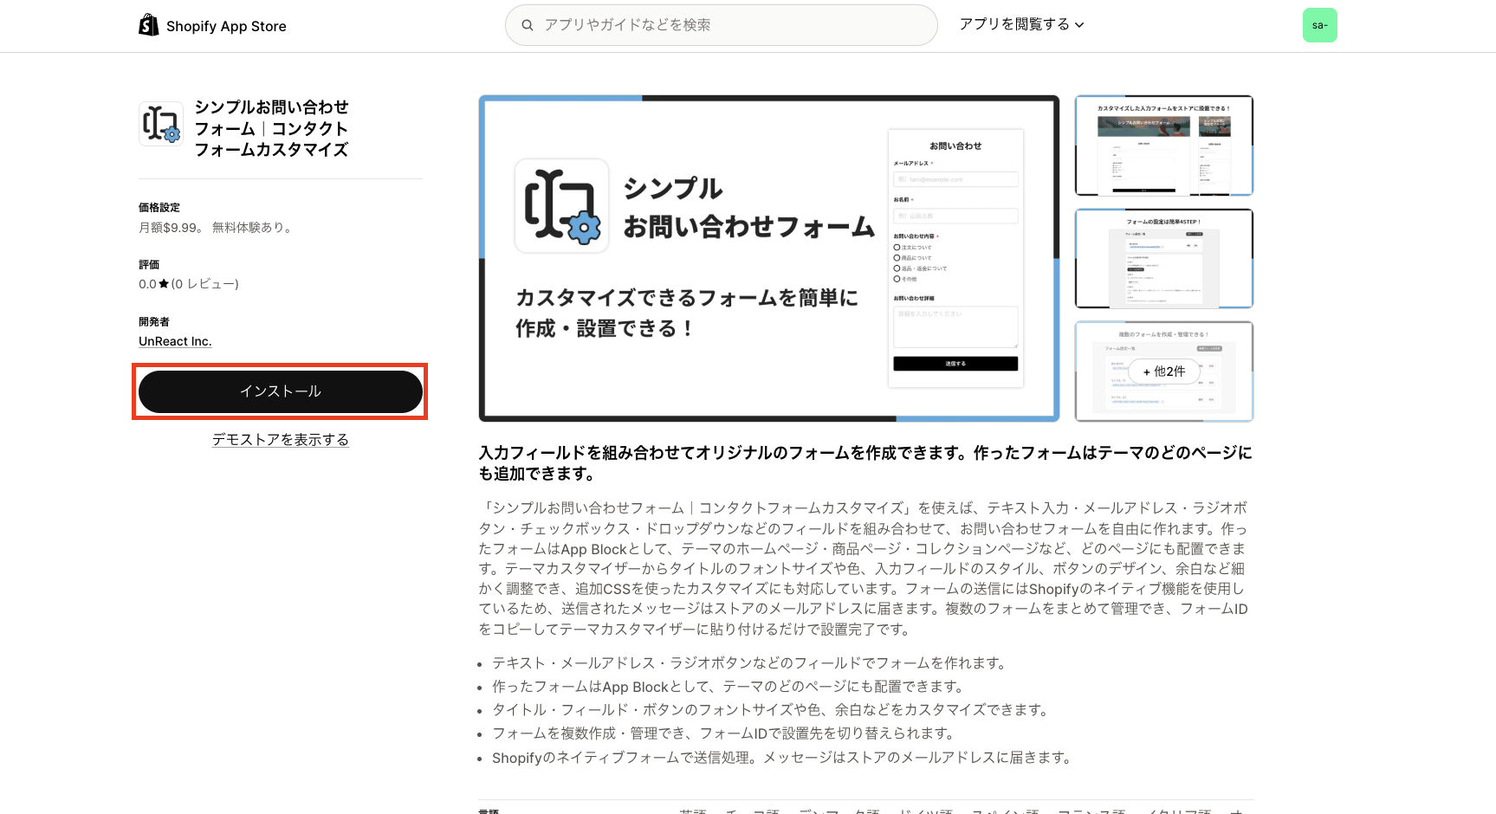Viewport: 1496px width, 814px height.
Task: Open the UnReact Inc. developer link
Action: tap(175, 341)
